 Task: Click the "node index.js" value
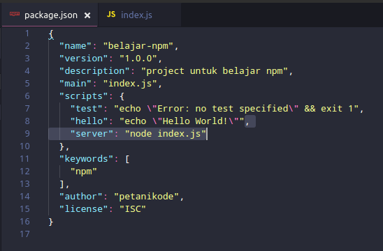[166, 134]
